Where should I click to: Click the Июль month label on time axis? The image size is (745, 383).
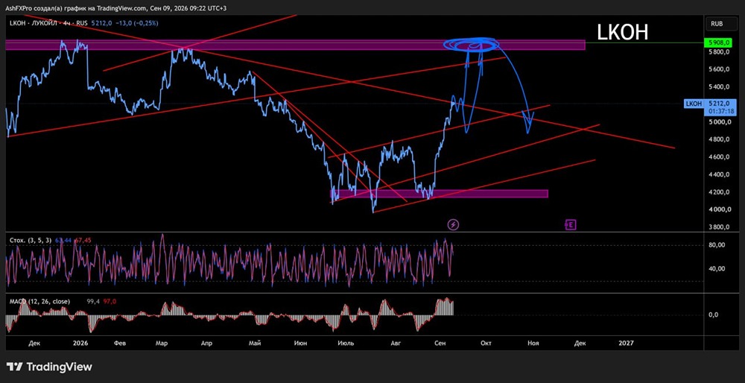point(346,343)
